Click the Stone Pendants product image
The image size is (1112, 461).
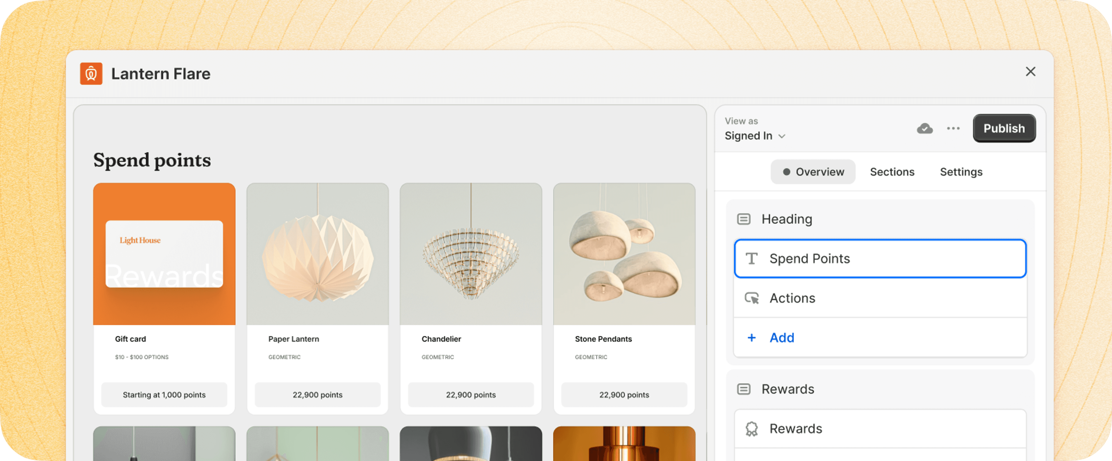tap(624, 254)
